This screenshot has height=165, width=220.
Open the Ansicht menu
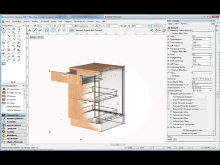coord(27,22)
